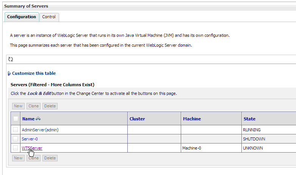
Task: Open the AdminServer(admin) link
Action: (40, 130)
